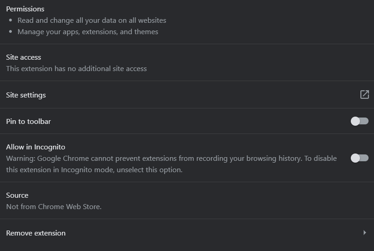Click bullet point before 'Manage your apps'
This screenshot has height=251, width=374.
pyautogui.click(x=11, y=32)
